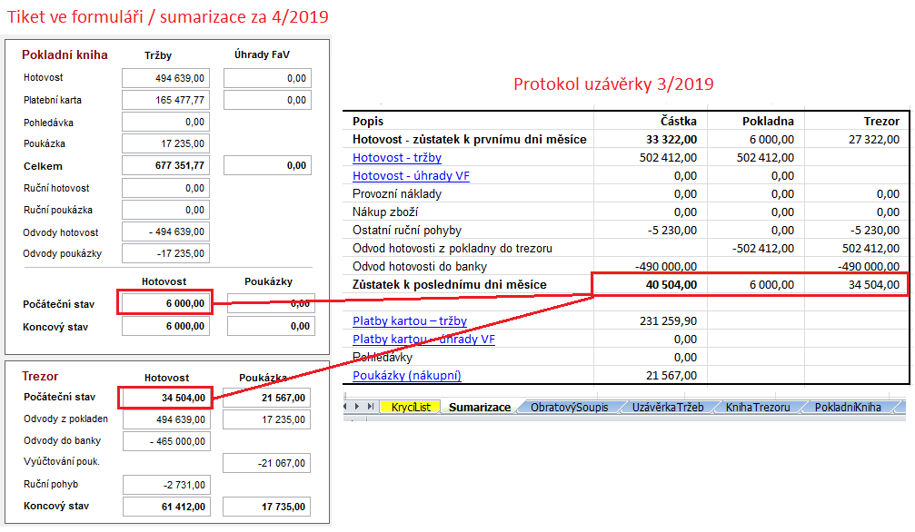The height and width of the screenshot is (532, 915).
Task: Click the Poukázka Tržby field with 17 235,00
Action: [x=165, y=143]
